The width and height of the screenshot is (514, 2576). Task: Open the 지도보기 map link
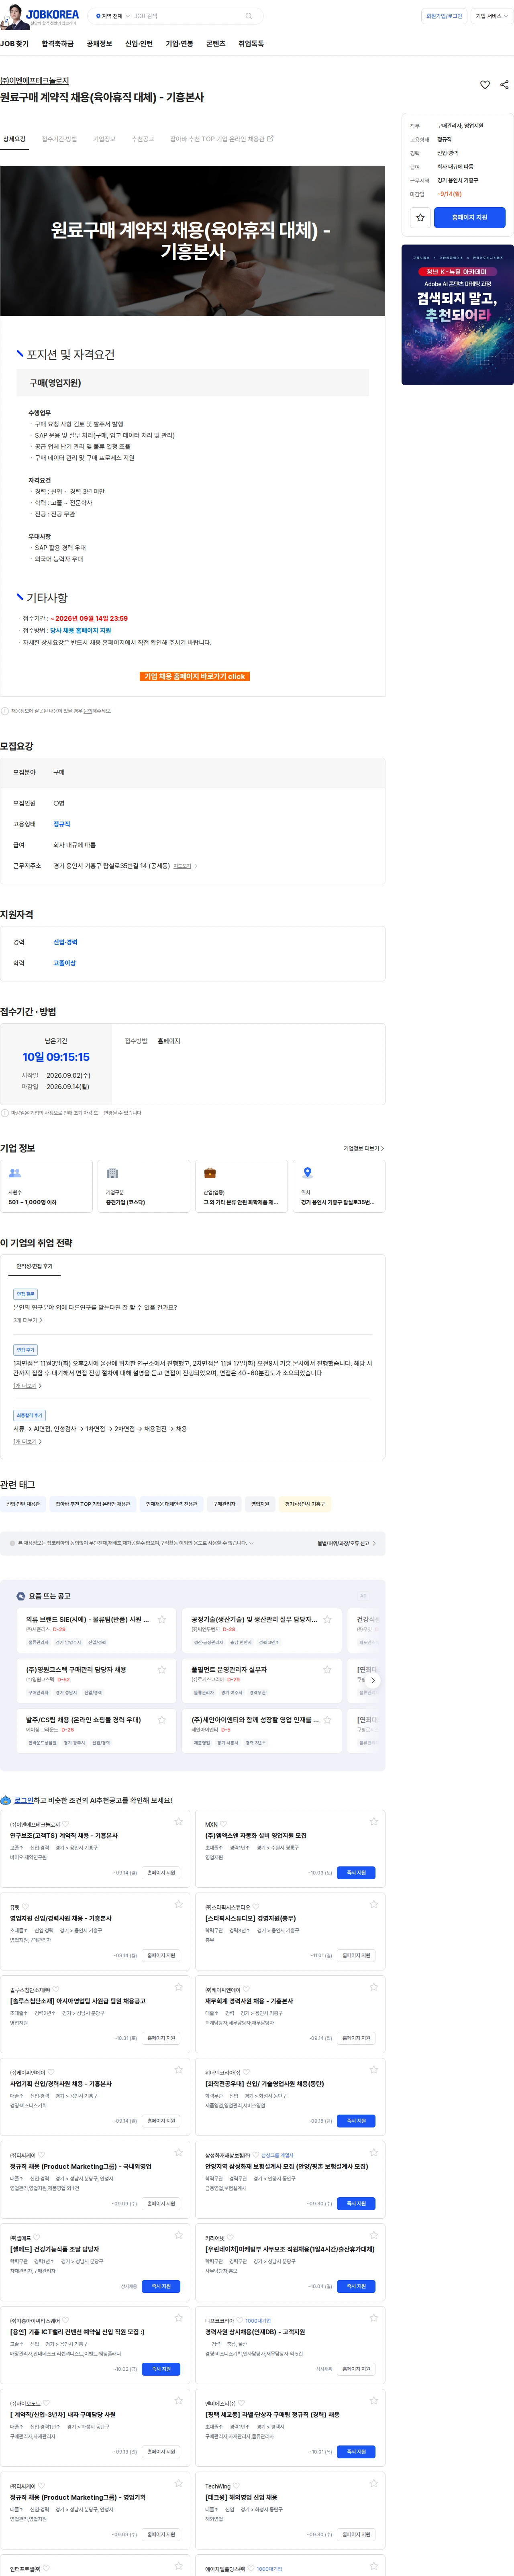(185, 866)
